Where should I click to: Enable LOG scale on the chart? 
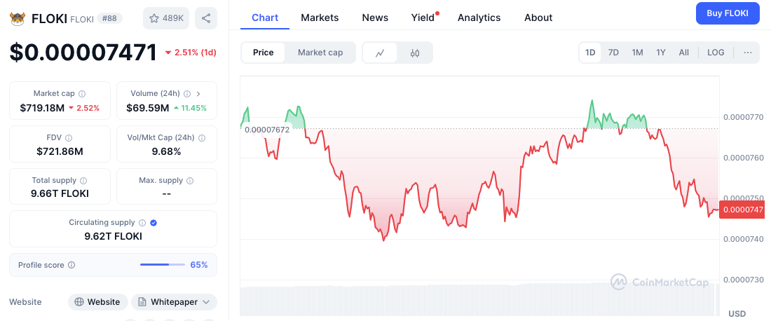pos(716,53)
